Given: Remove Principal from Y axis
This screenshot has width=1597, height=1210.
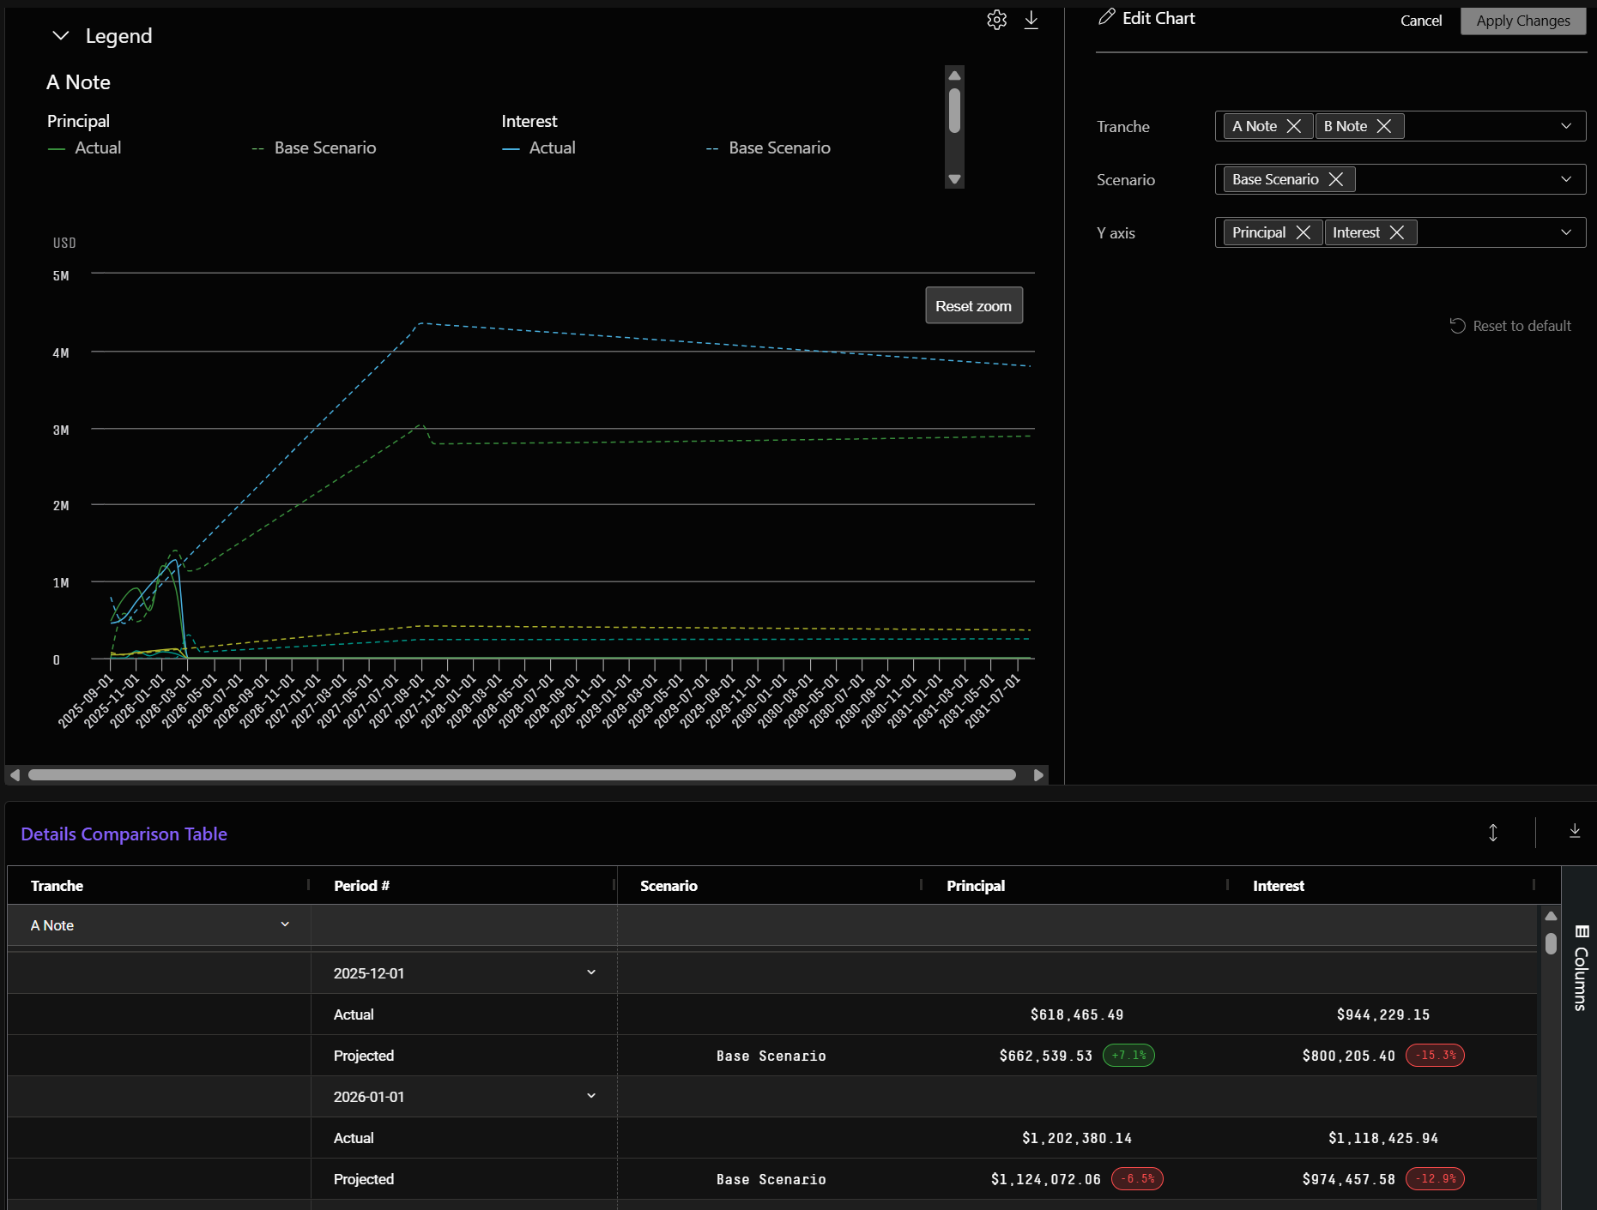Looking at the screenshot, I should point(1304,232).
